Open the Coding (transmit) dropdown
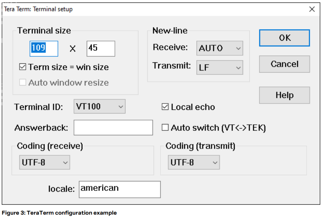Screen dimensions: 322x218 (194, 163)
